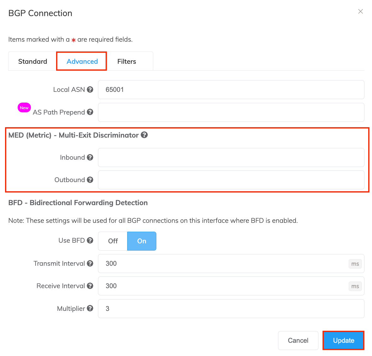
Task: Show the Inbound help icon tooltip
Action: pos(90,157)
